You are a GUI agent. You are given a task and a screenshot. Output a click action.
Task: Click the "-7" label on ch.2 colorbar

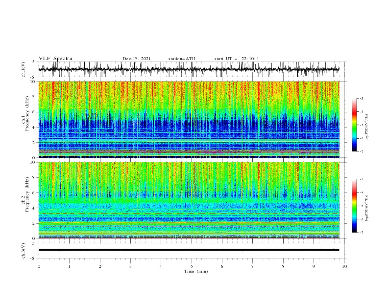(362, 233)
